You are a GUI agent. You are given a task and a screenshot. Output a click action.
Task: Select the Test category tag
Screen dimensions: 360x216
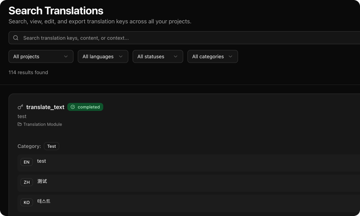click(x=51, y=146)
